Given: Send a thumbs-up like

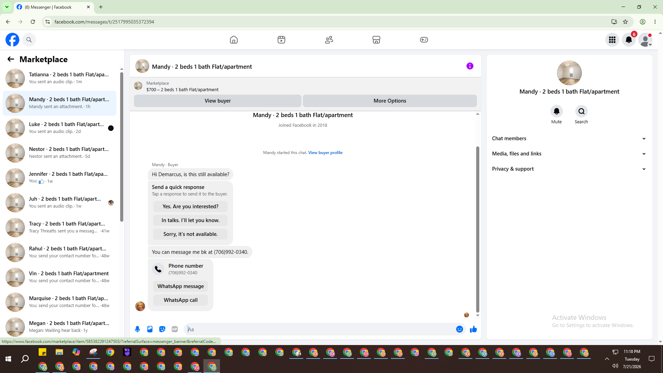Looking at the screenshot, I should pyautogui.click(x=473, y=329).
